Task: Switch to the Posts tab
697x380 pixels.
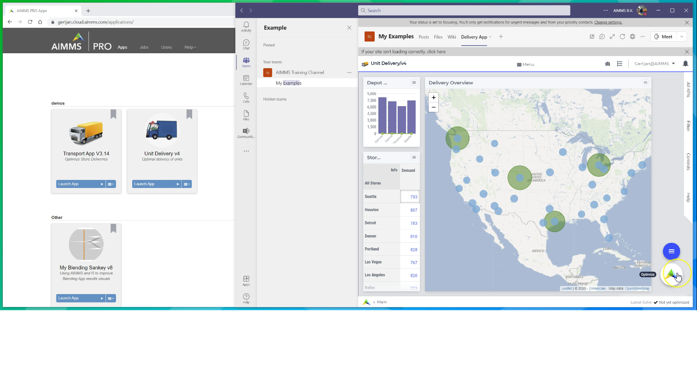Action: click(x=424, y=37)
